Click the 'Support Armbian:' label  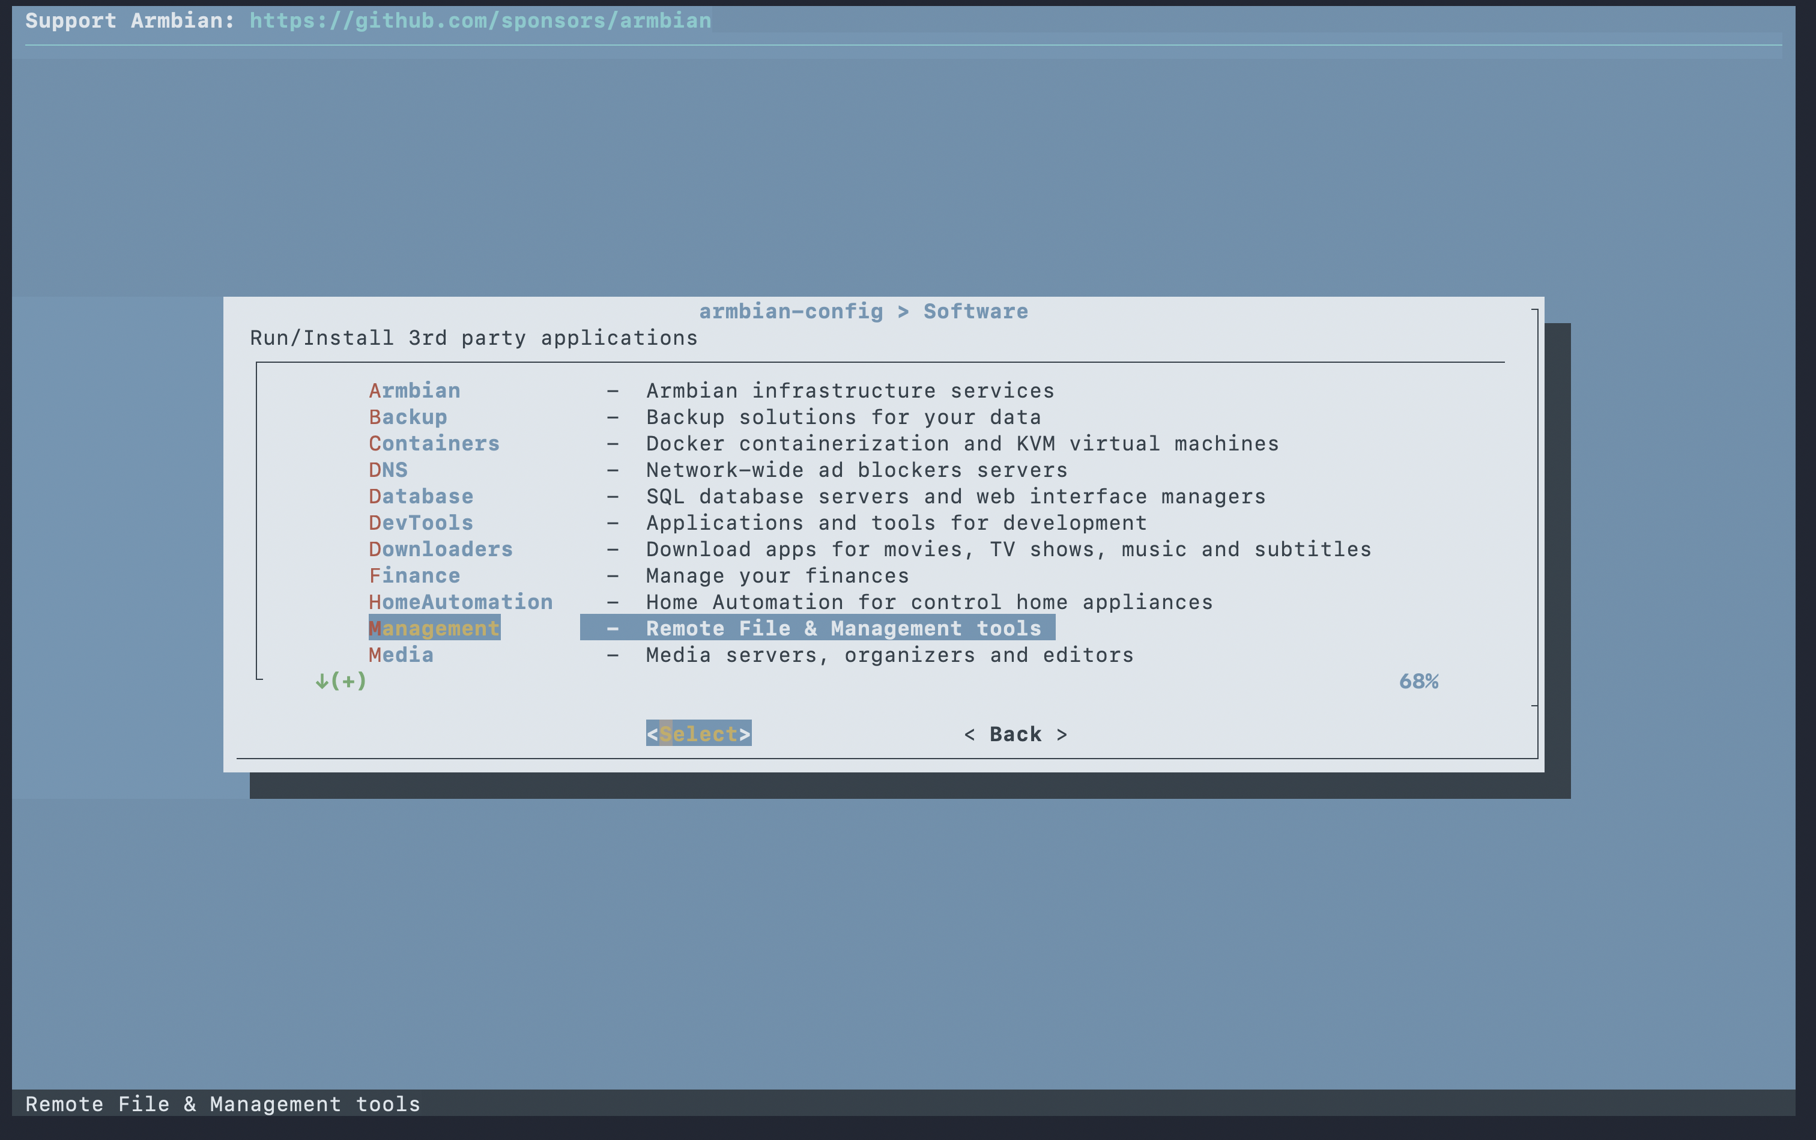click(130, 20)
